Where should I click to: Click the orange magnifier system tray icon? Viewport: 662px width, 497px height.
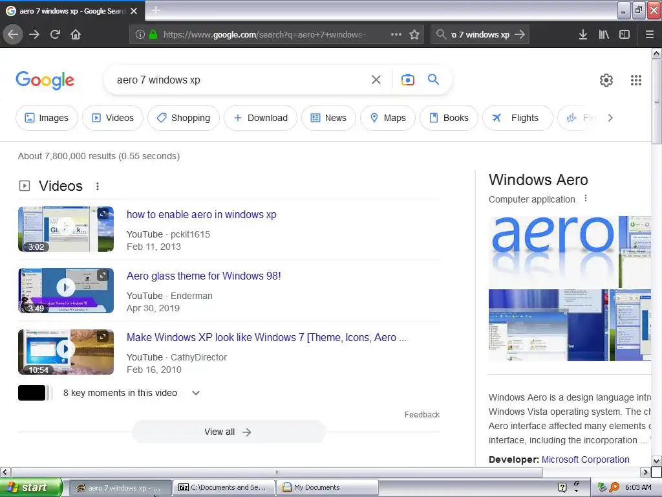(x=614, y=487)
